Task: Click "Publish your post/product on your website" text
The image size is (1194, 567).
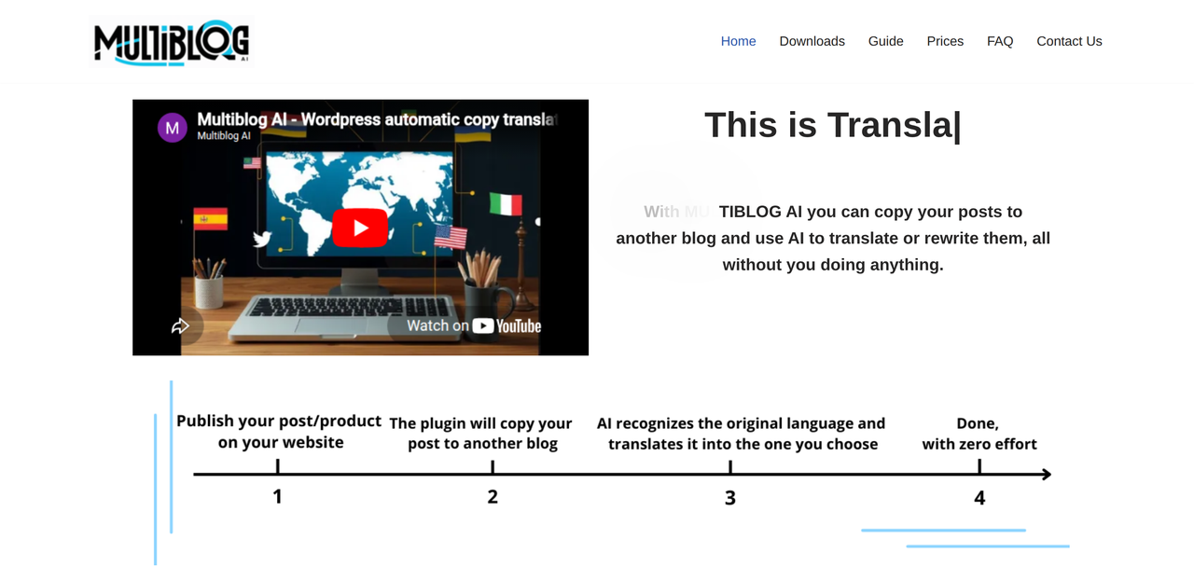Action: (279, 432)
